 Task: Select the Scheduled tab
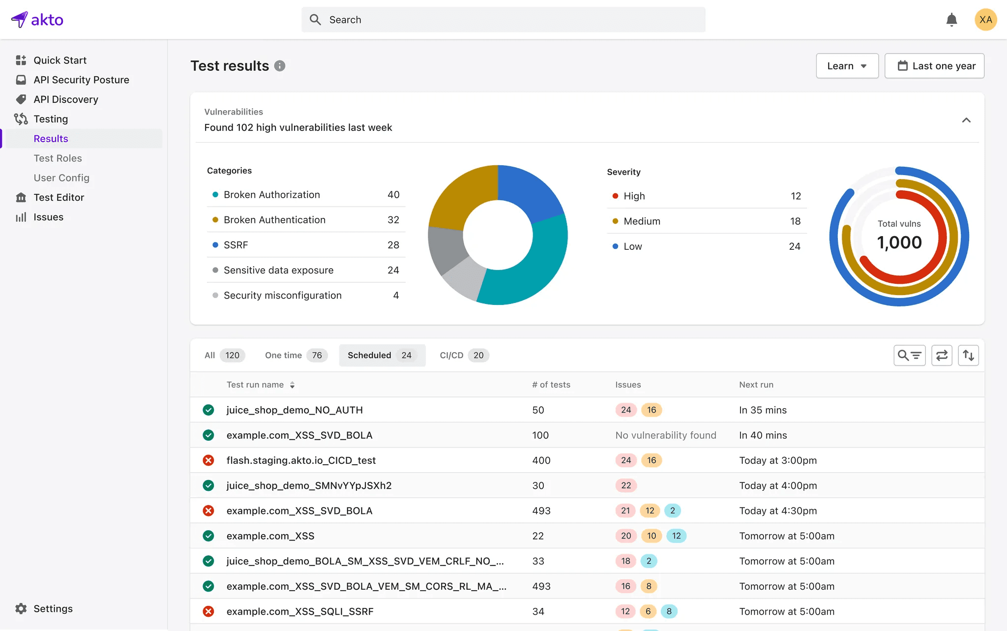382,355
